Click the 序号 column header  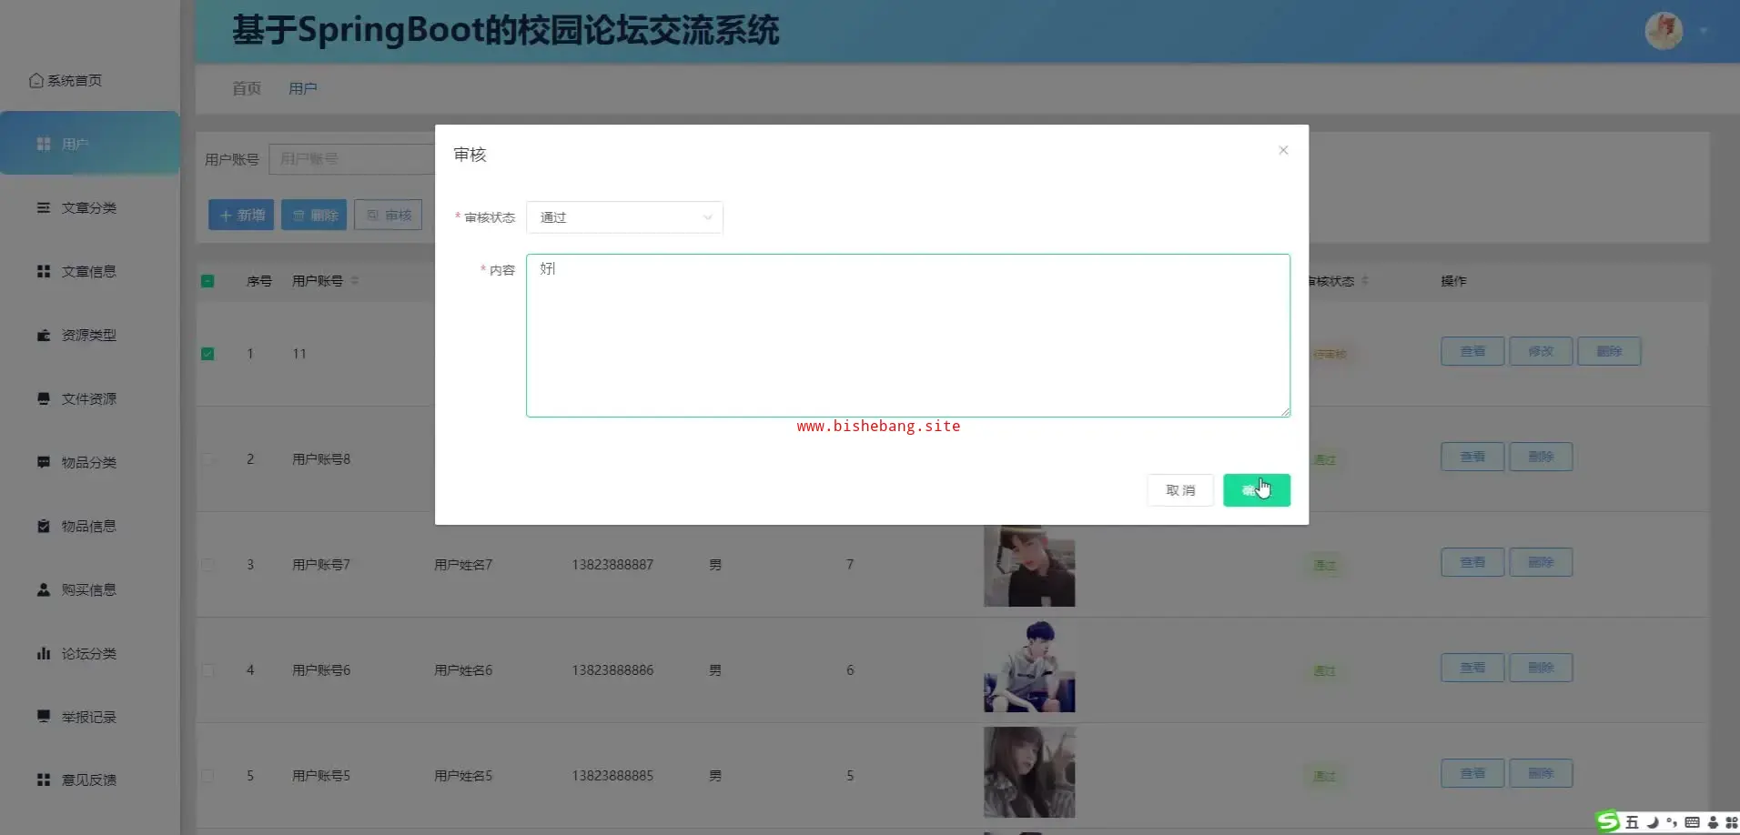point(259,281)
